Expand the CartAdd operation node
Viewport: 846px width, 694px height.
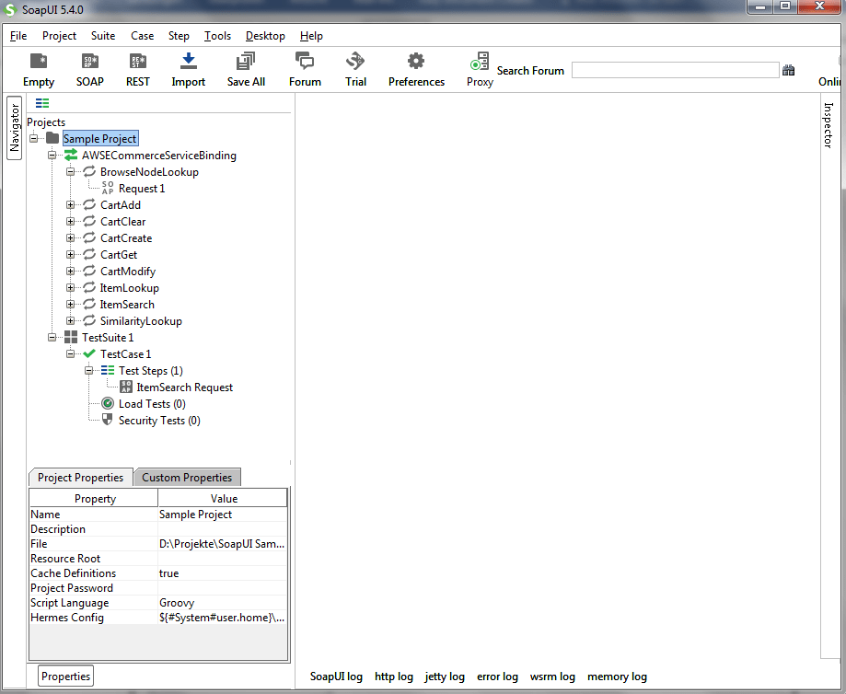(x=71, y=205)
